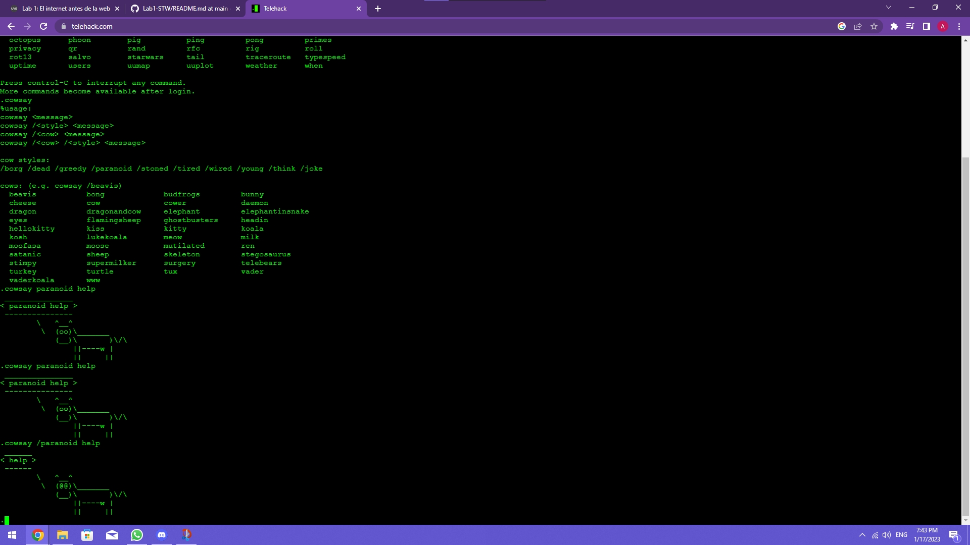Open Chrome three-dot menu
Viewport: 970px width, 545px height.
click(x=959, y=26)
